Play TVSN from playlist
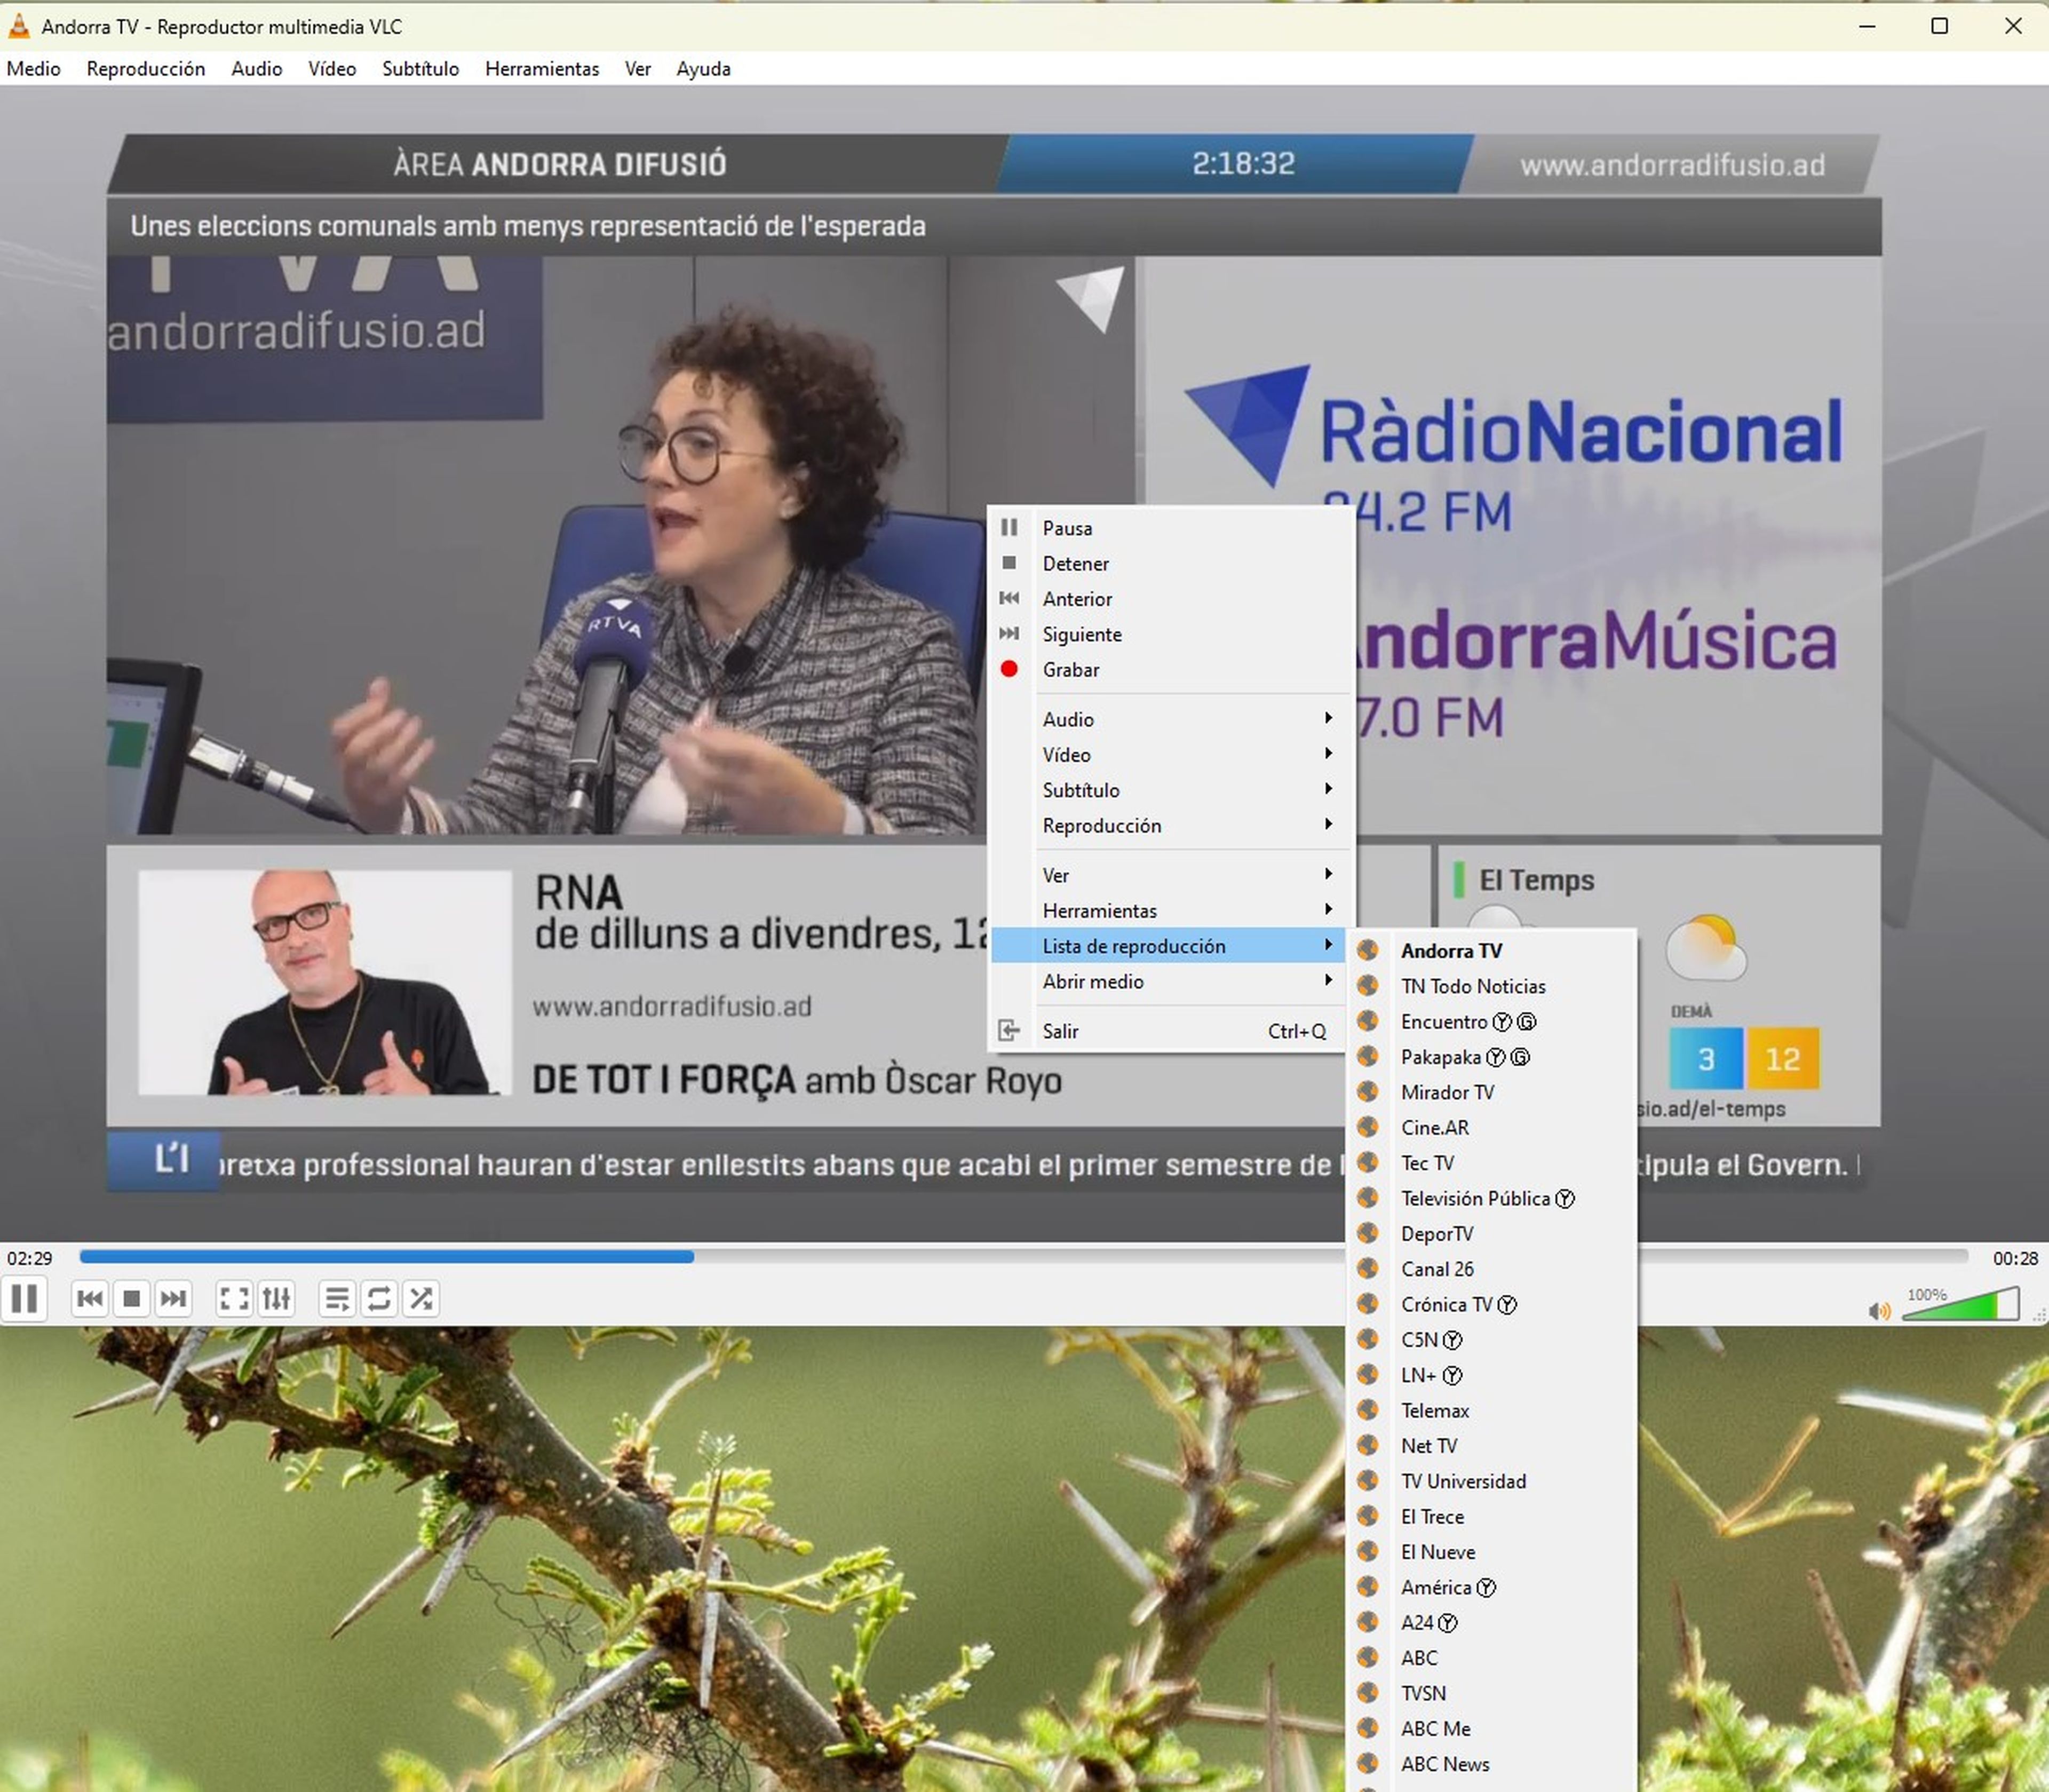This screenshot has width=2049, height=1792. click(x=1492, y=1693)
